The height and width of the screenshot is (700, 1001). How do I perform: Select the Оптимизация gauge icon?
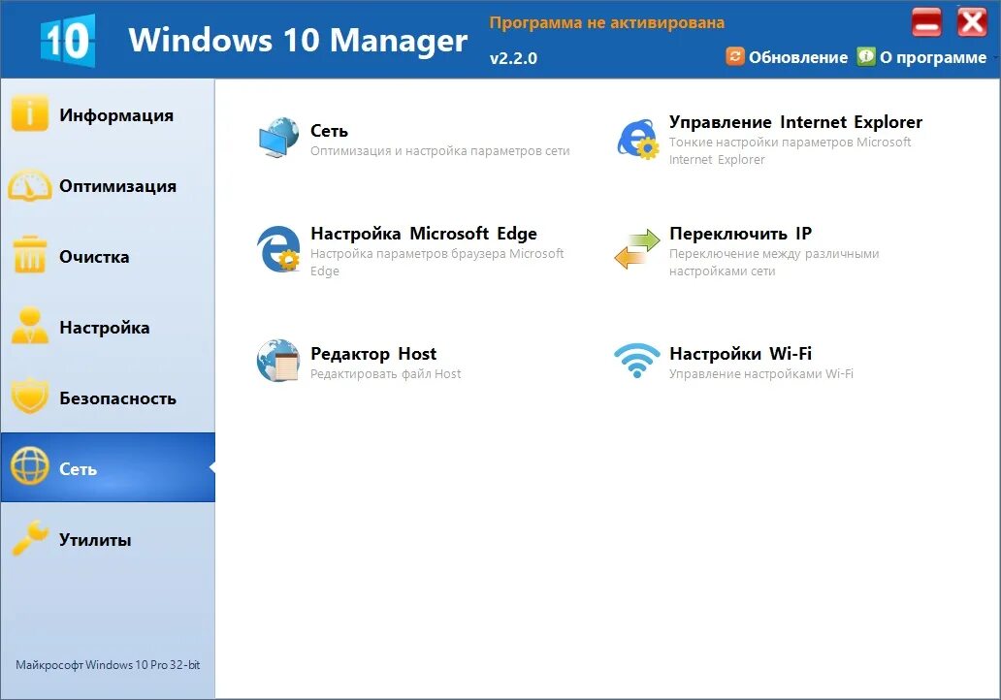(29, 185)
